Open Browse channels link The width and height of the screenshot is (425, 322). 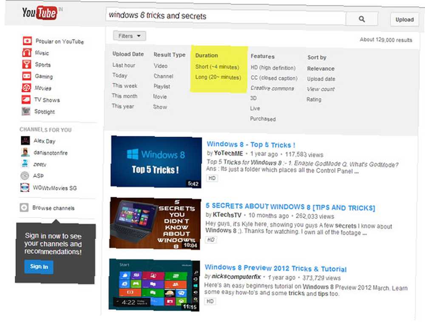[x=53, y=208]
